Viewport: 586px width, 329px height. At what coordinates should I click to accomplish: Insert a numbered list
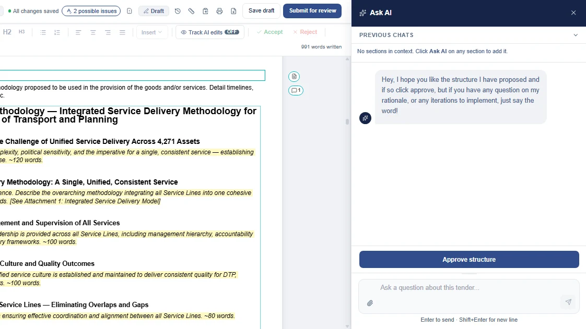coord(57,32)
